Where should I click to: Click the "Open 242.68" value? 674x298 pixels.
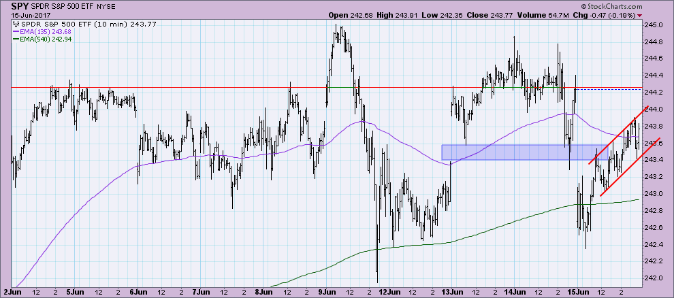(x=351, y=16)
